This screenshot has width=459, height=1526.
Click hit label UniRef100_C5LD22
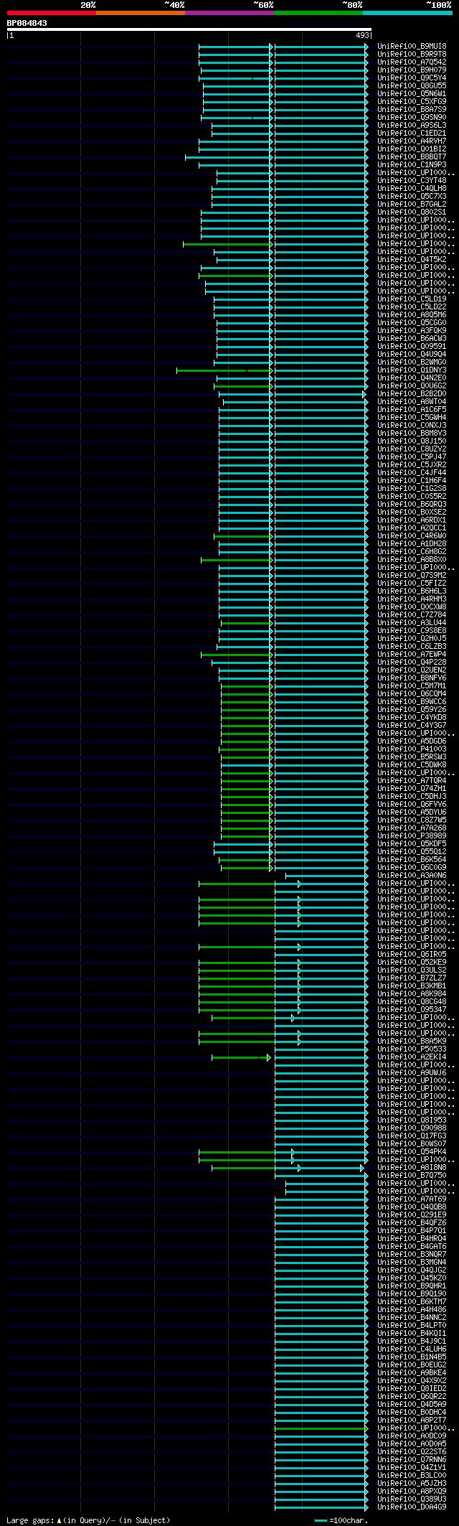(x=412, y=306)
